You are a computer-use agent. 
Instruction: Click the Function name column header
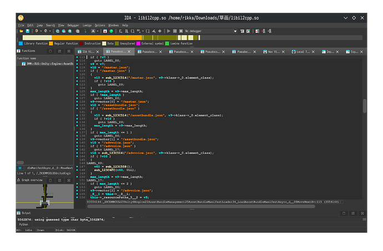point(45,58)
